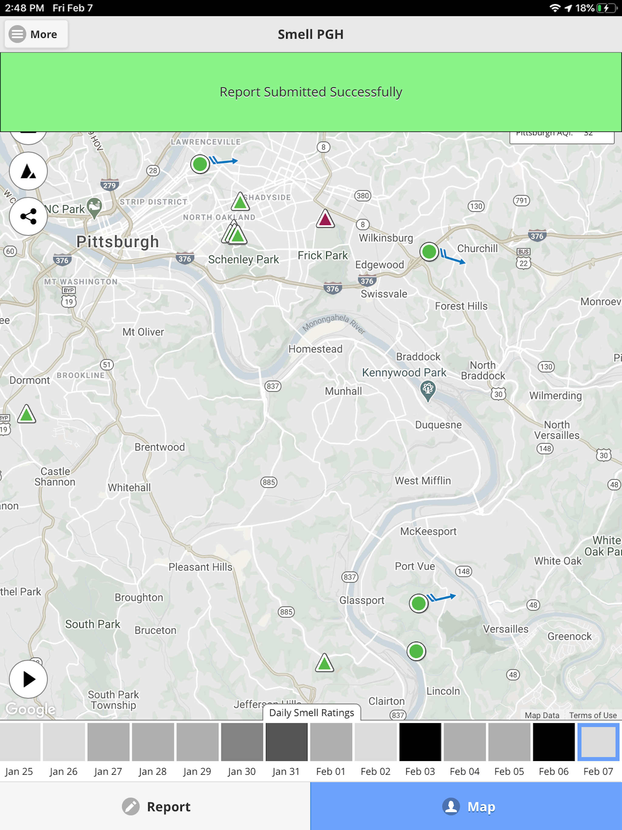Tap the Homestead map label
Viewport: 622px width, 830px height.
pos(315,349)
